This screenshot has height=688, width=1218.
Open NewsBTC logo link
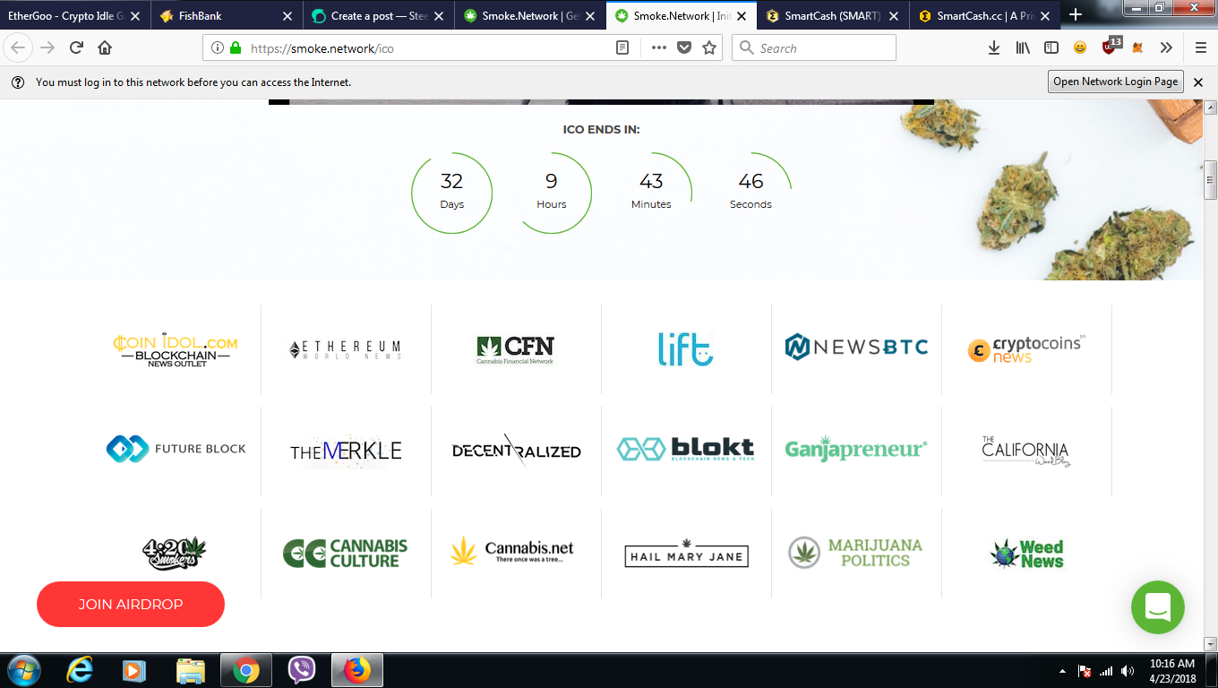856,347
